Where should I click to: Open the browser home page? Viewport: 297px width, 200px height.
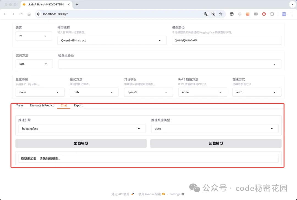pyautogui.click(x=29, y=14)
